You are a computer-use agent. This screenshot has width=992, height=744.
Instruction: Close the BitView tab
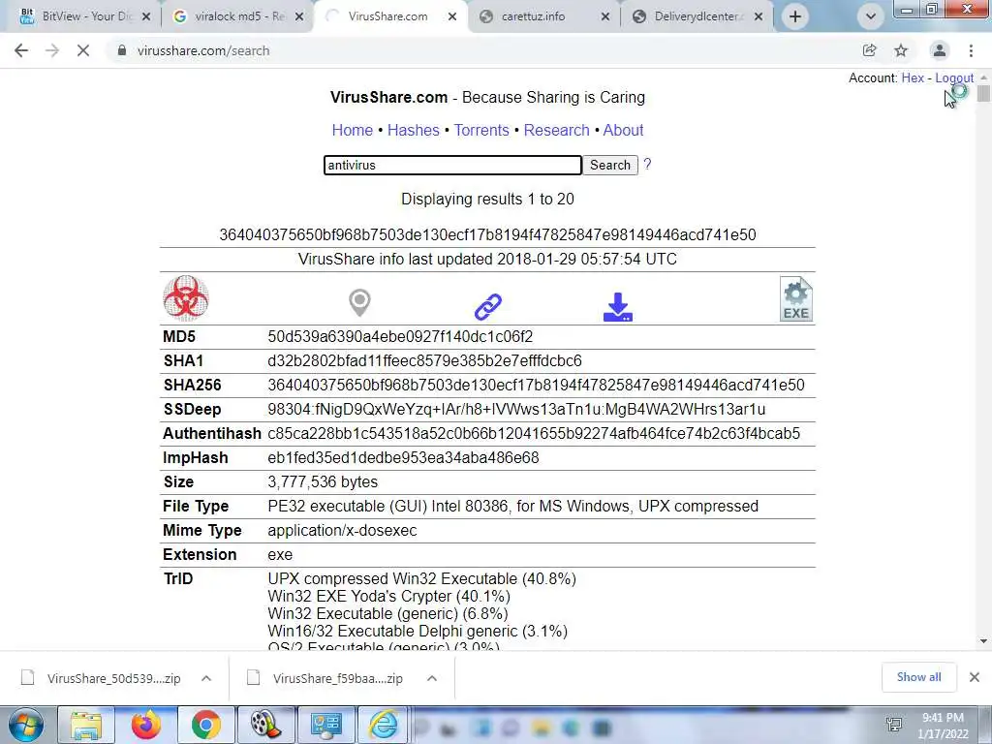pos(146,16)
